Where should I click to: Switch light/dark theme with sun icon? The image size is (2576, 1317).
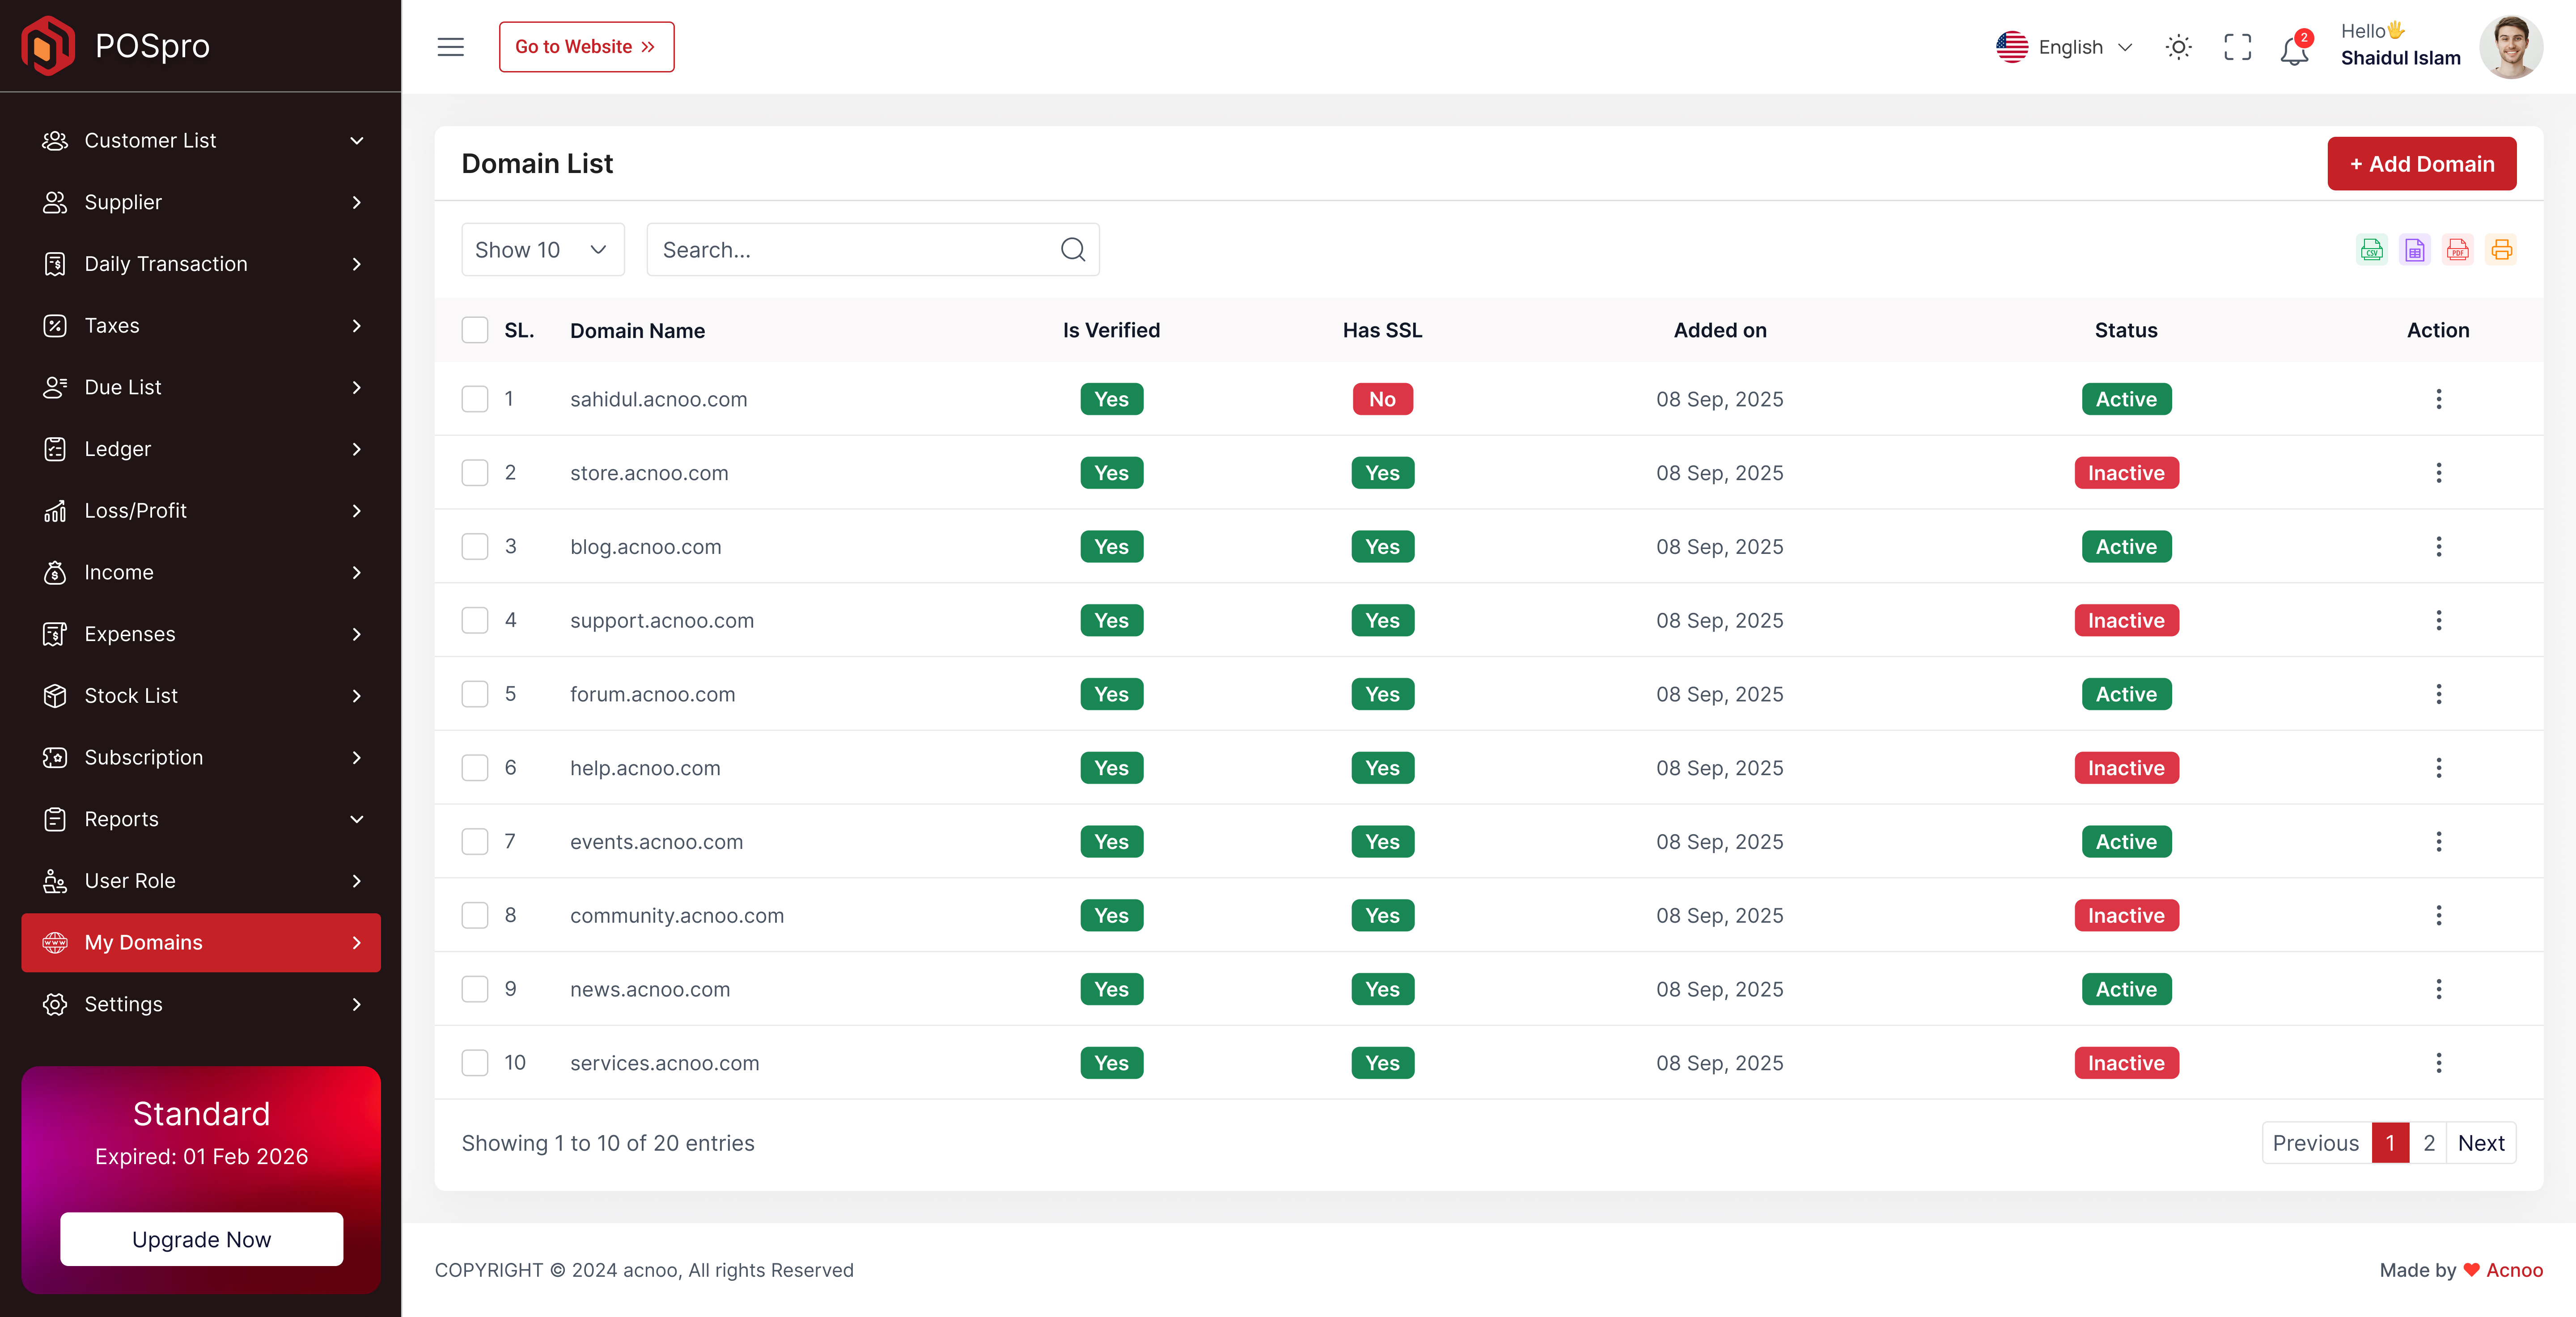(2178, 47)
